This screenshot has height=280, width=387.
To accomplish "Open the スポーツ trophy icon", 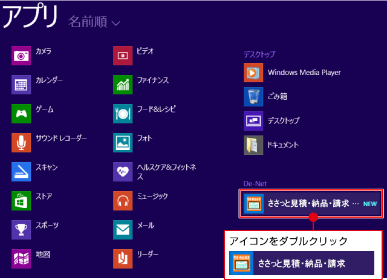I will coord(21,230).
